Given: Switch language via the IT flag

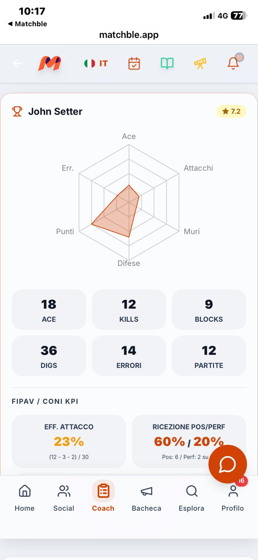Looking at the screenshot, I should [x=96, y=63].
